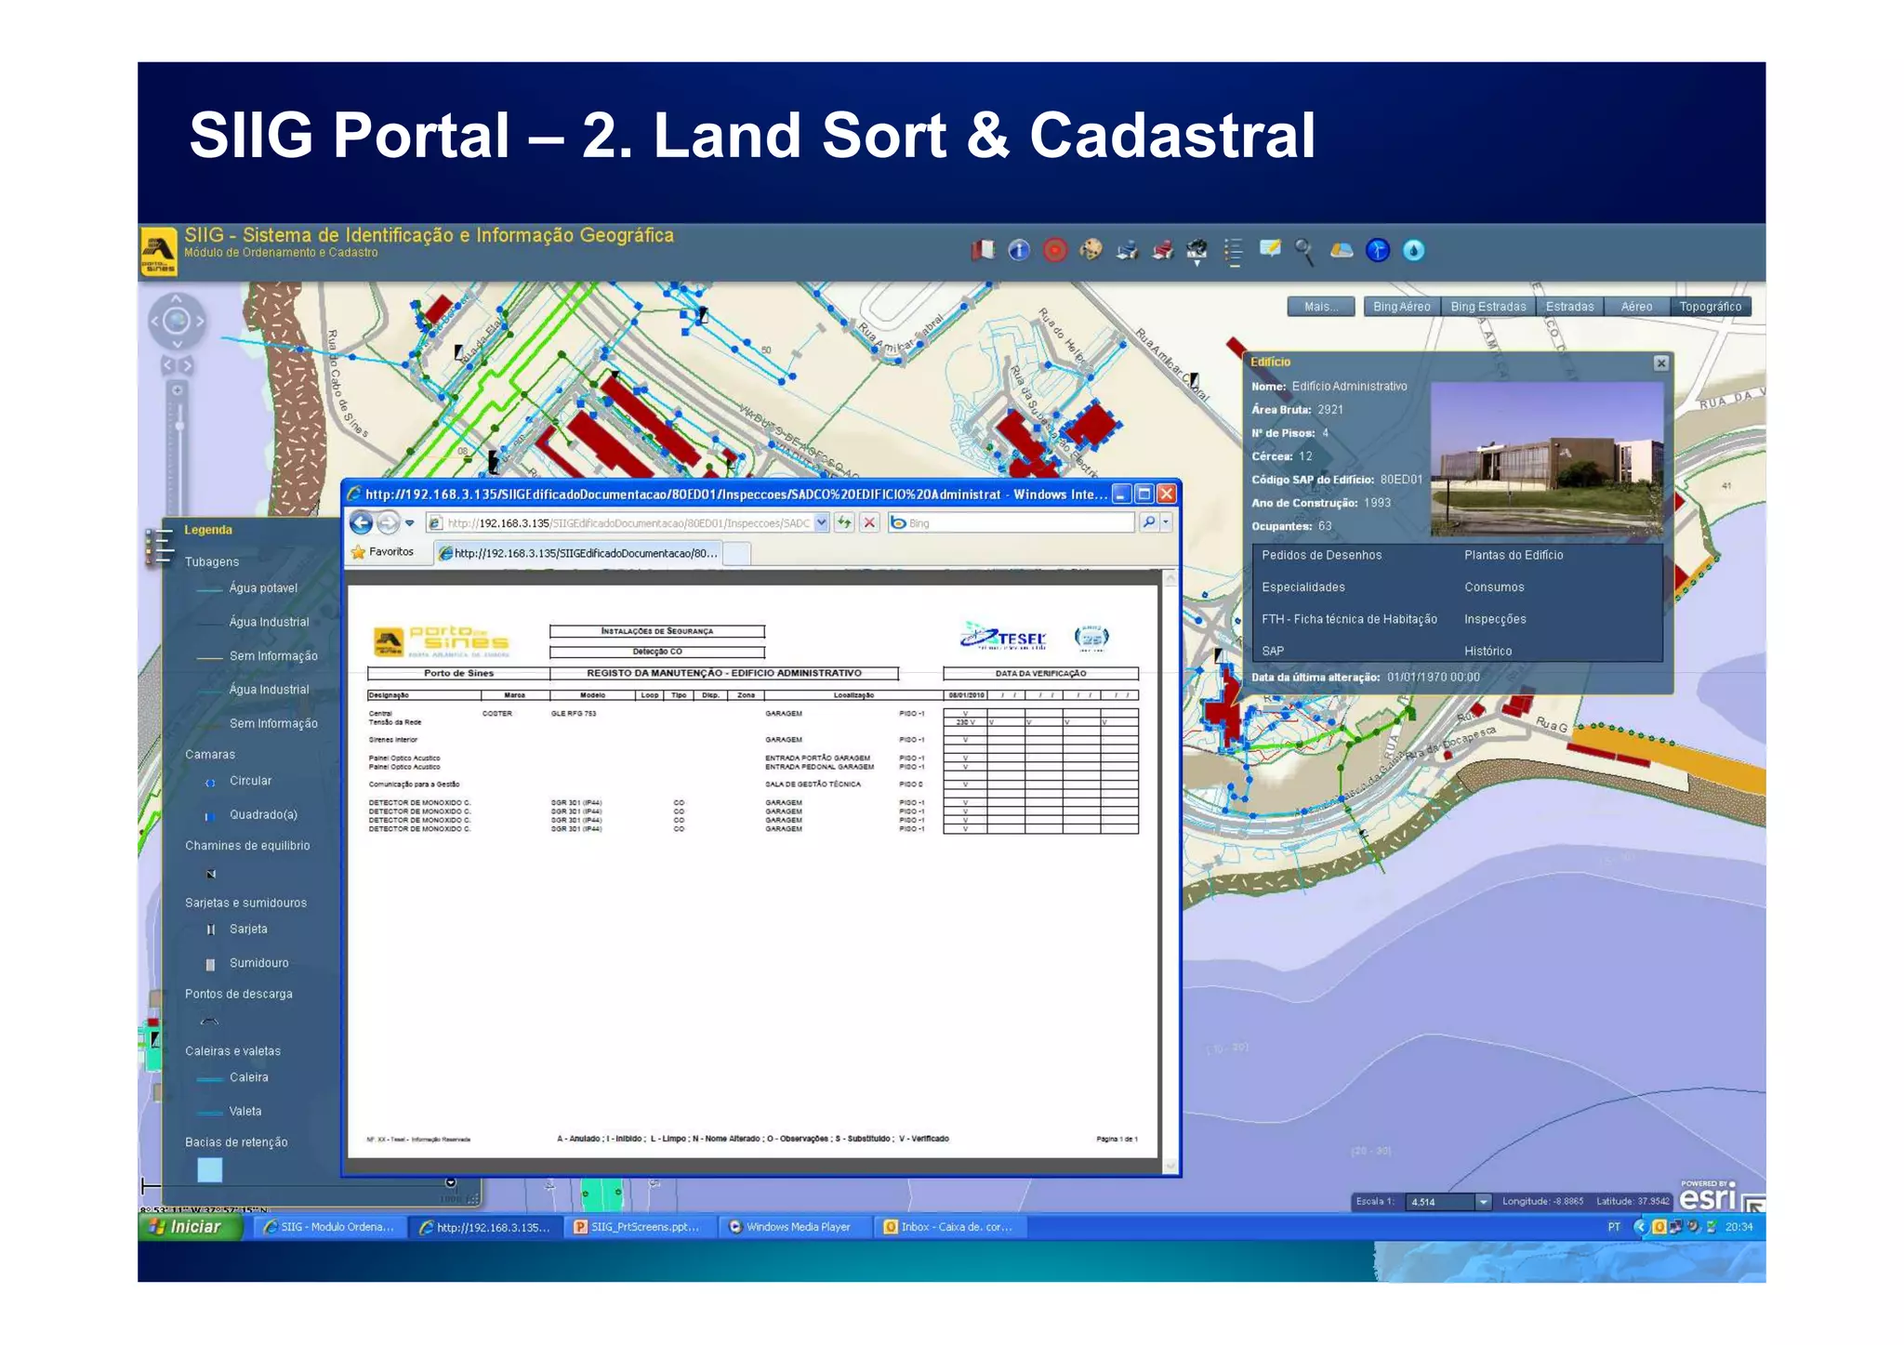The height and width of the screenshot is (1345, 1904).
Task: Click the Valeta legend entry
Action: coord(230,1112)
